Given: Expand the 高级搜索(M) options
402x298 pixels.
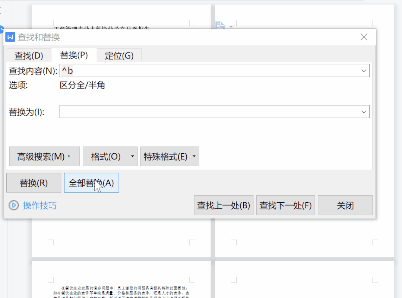Looking at the screenshot, I should (x=44, y=156).
